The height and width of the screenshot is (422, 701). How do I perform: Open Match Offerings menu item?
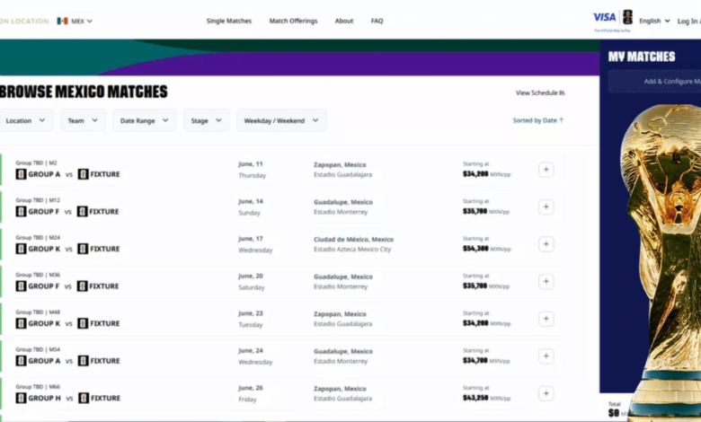pyautogui.click(x=293, y=21)
